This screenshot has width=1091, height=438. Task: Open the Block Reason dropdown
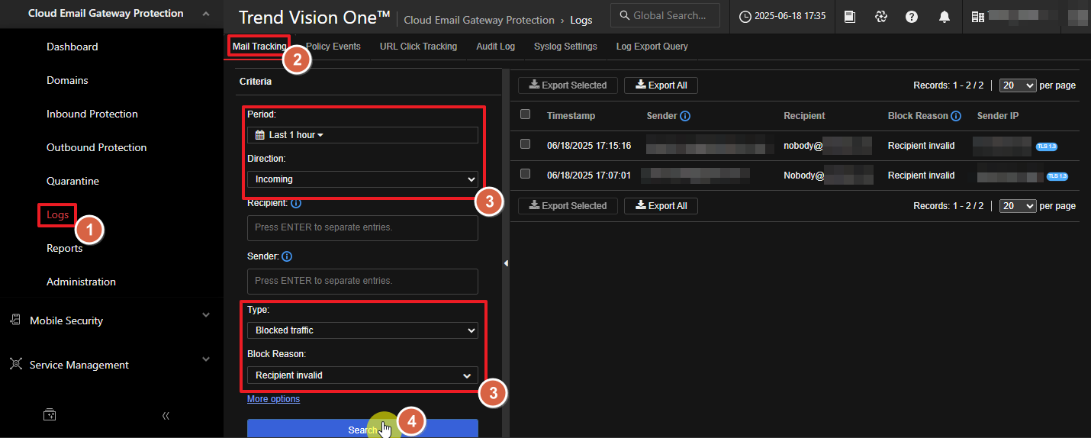tap(362, 375)
